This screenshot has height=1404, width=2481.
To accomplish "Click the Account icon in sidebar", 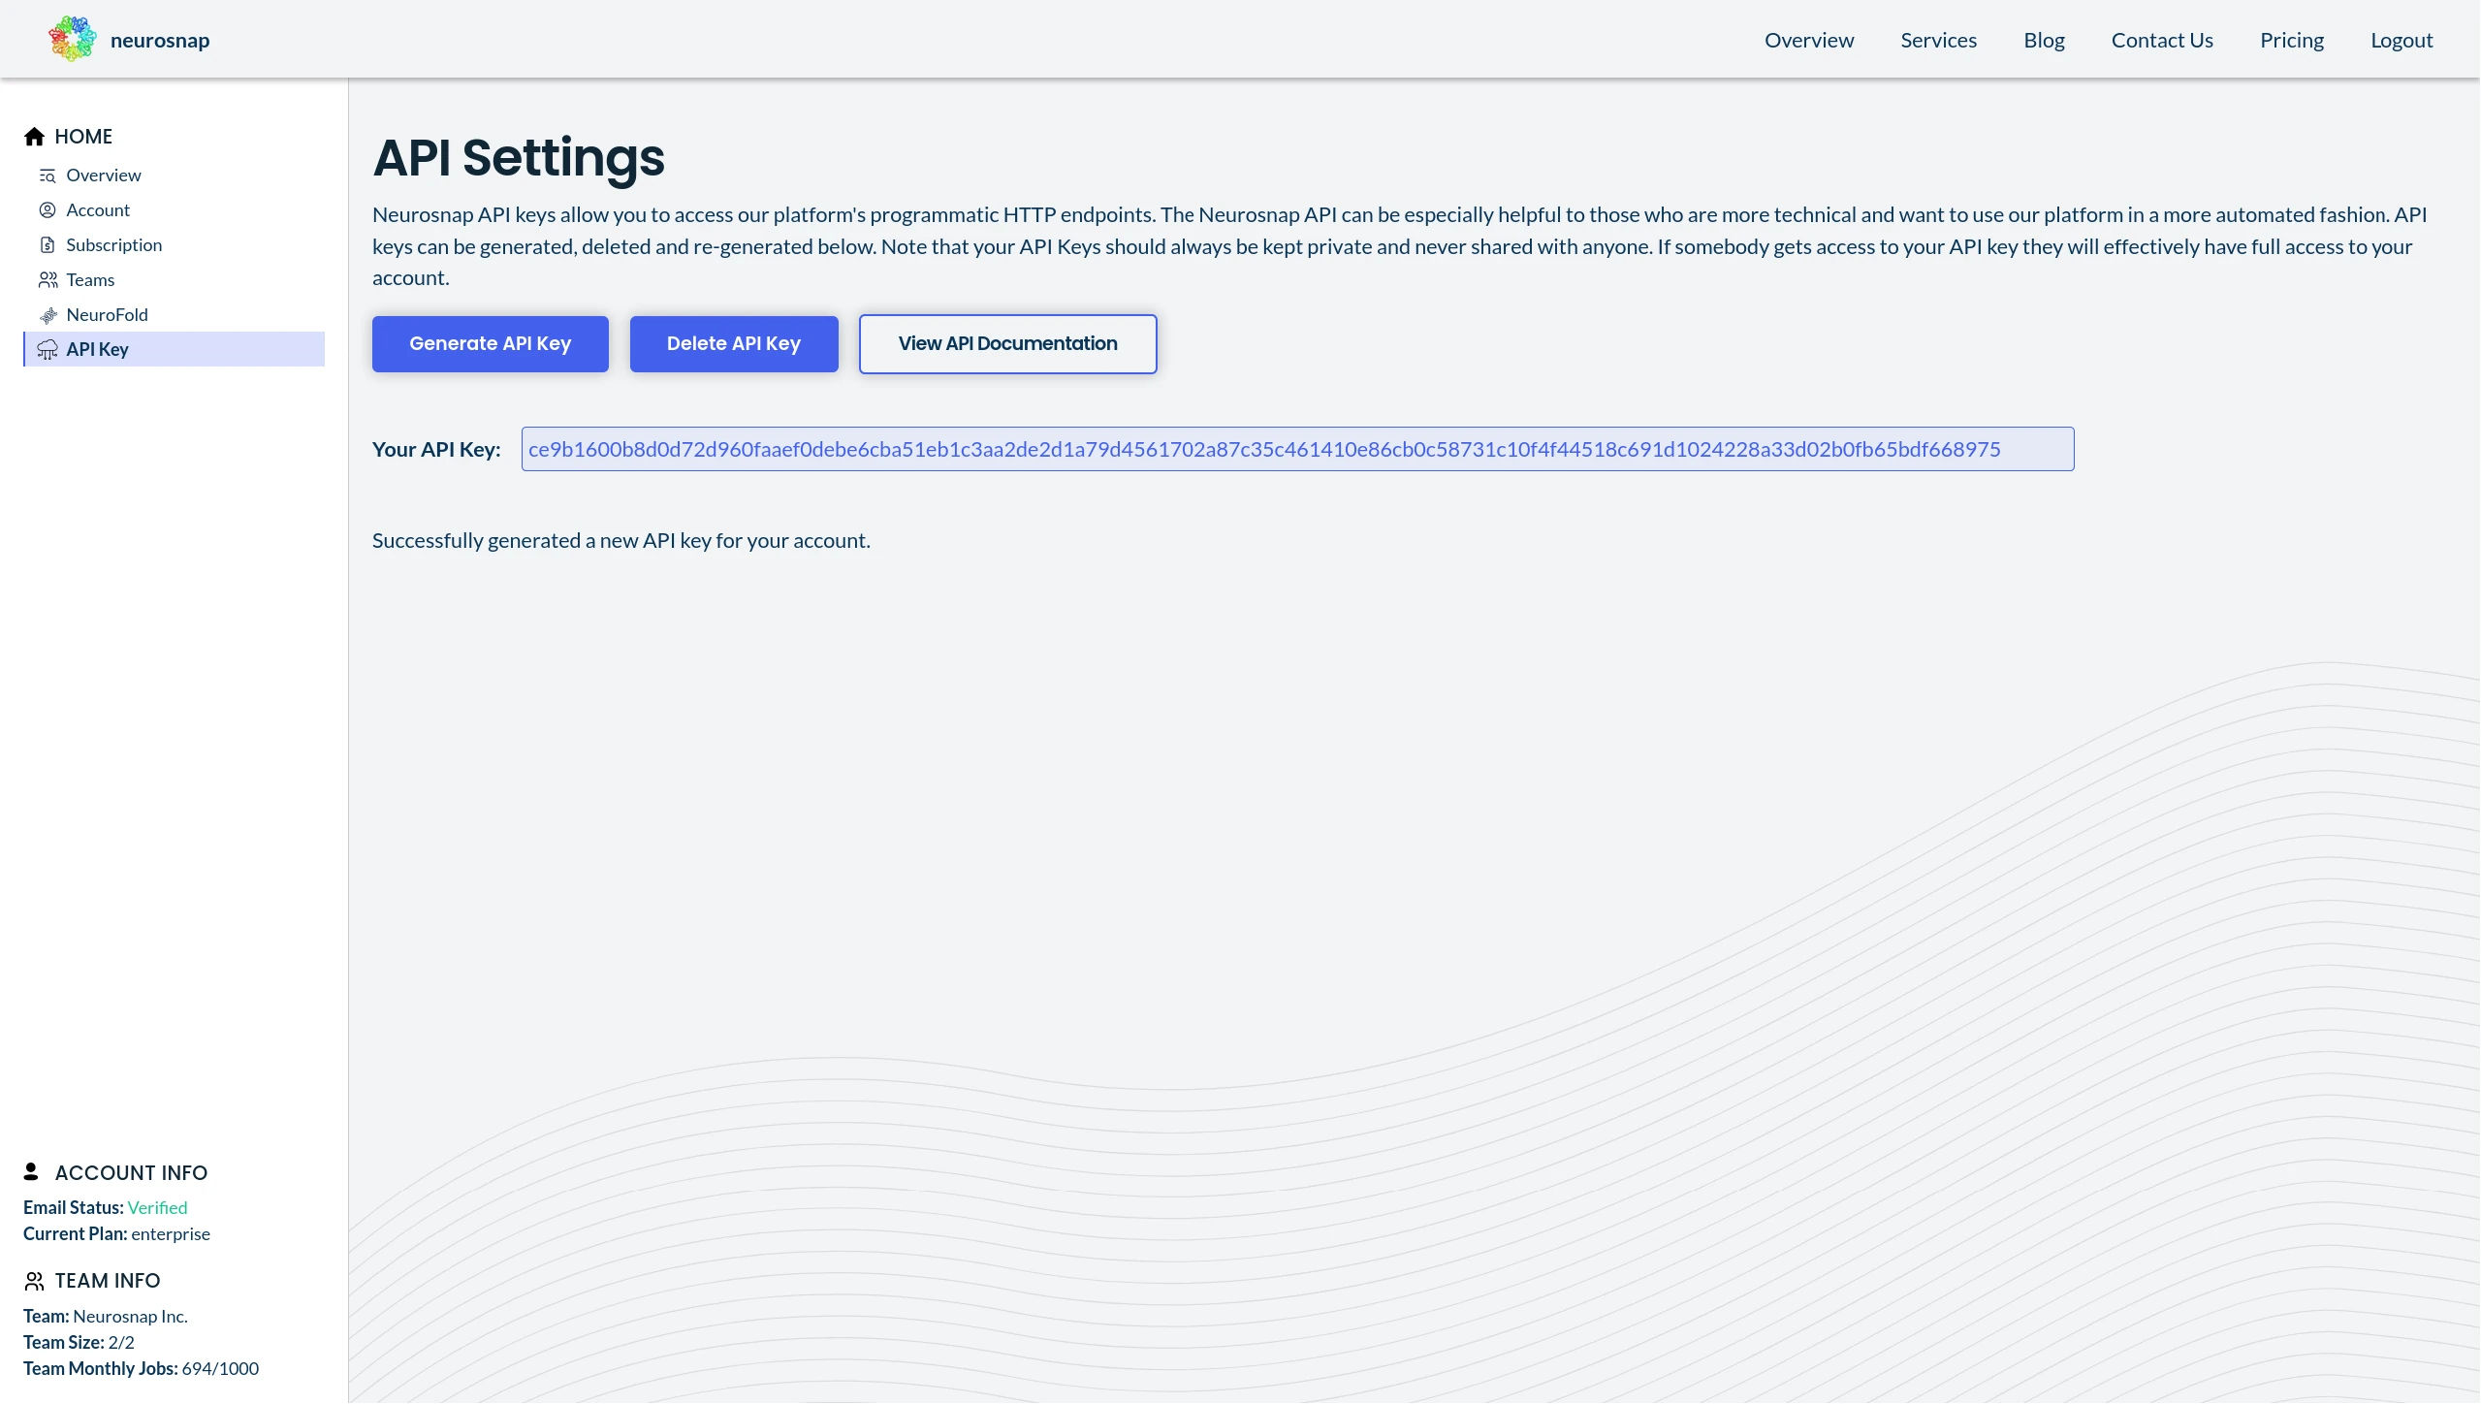I will [x=48, y=209].
